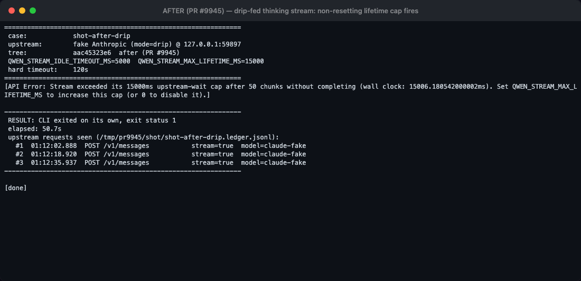This screenshot has width=581, height=281.
Task: Click model=claude-fake on the first request row
Action: point(274,146)
